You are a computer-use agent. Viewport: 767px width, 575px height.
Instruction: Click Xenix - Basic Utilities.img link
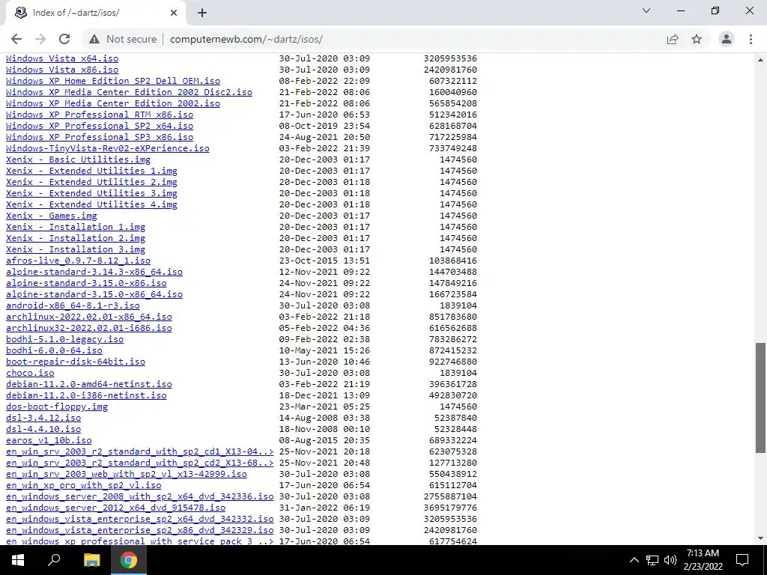tap(78, 159)
